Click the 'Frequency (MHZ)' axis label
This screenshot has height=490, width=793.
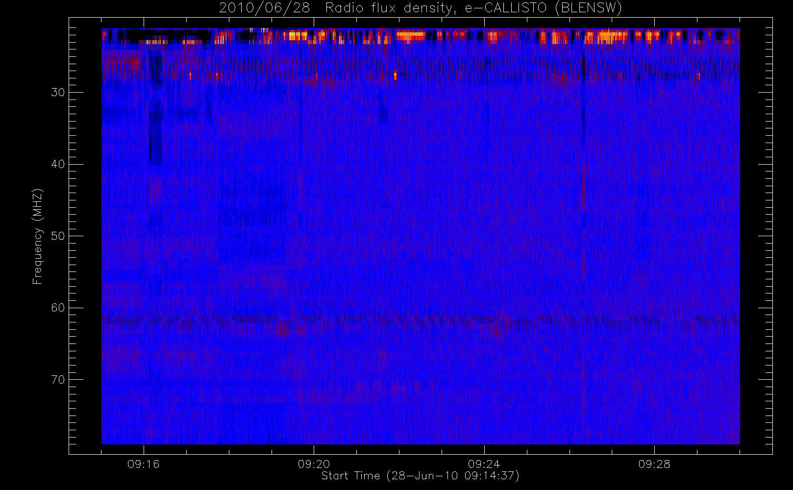[38, 236]
